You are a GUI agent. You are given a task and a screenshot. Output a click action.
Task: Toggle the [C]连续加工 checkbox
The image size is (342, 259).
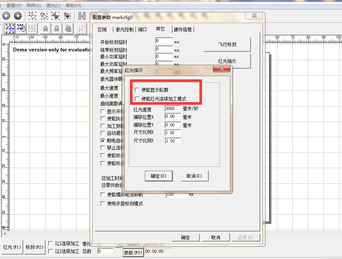(51, 242)
